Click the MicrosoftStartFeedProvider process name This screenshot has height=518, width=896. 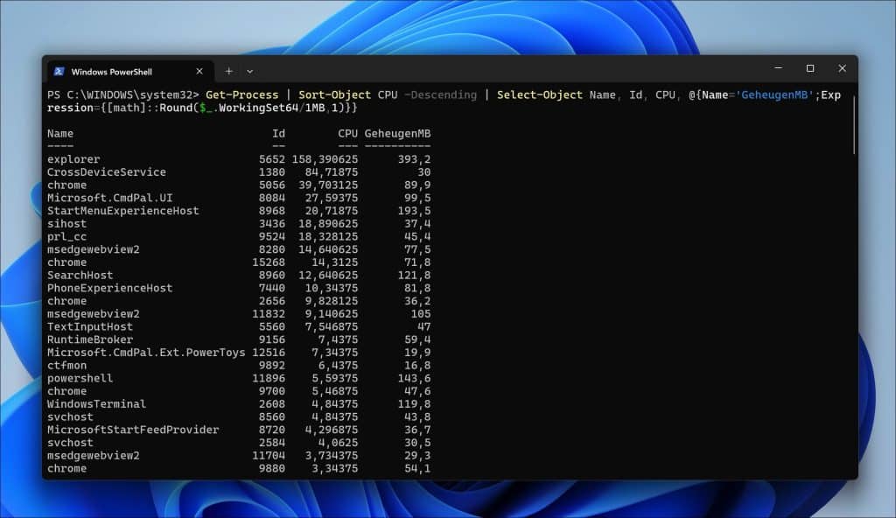point(133,430)
